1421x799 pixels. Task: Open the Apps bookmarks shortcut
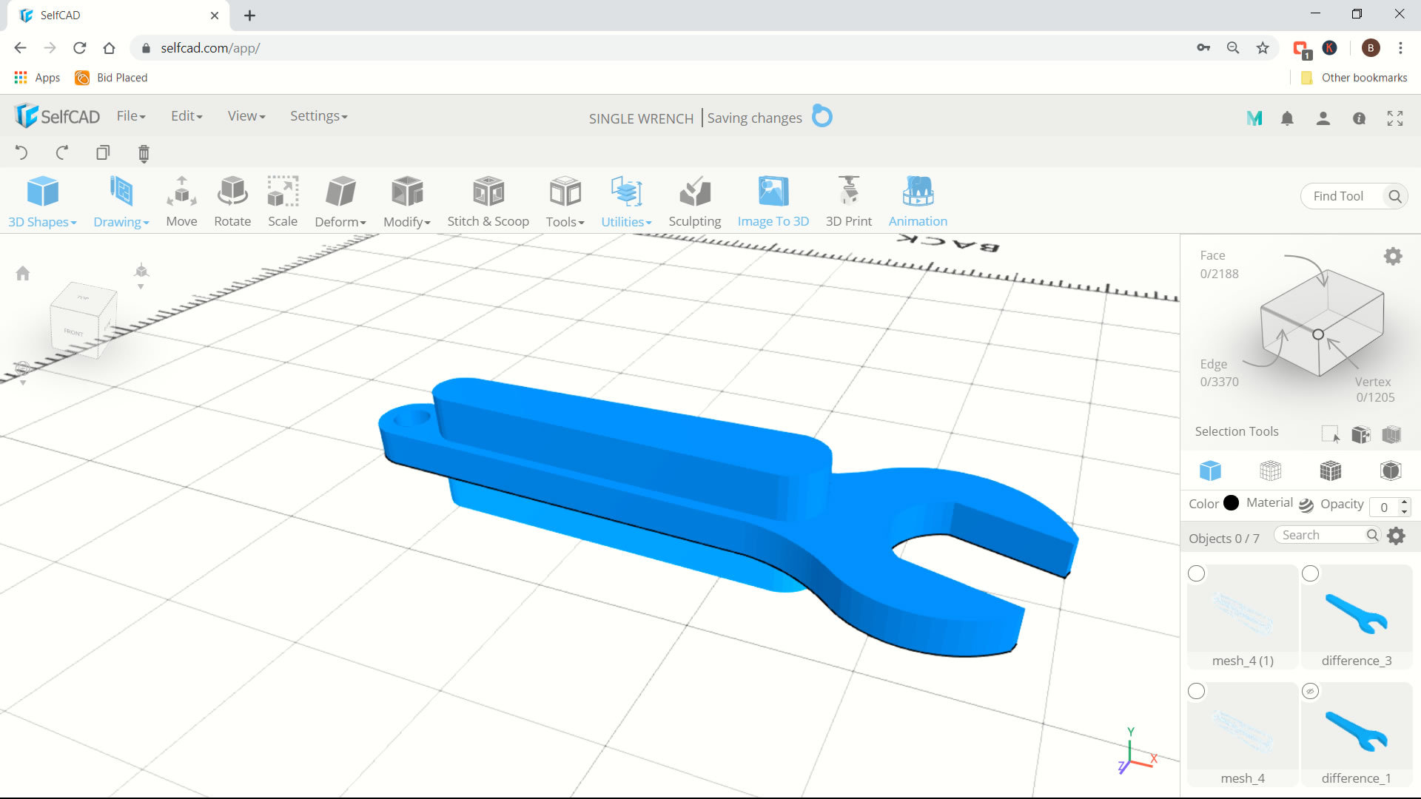pos(37,78)
